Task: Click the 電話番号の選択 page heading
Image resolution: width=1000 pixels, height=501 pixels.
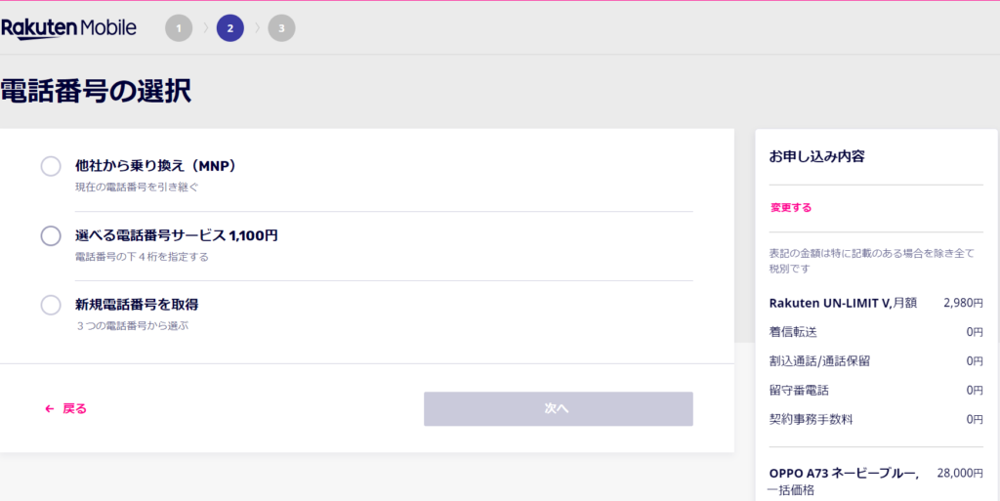Action: coord(96,91)
